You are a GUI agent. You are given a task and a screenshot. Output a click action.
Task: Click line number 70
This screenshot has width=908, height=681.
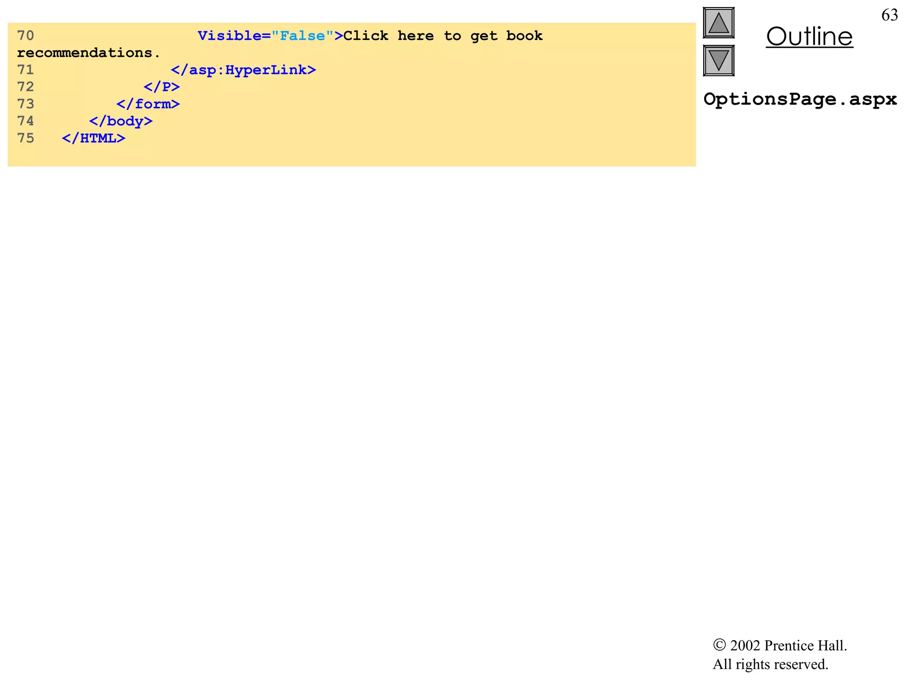[26, 35]
